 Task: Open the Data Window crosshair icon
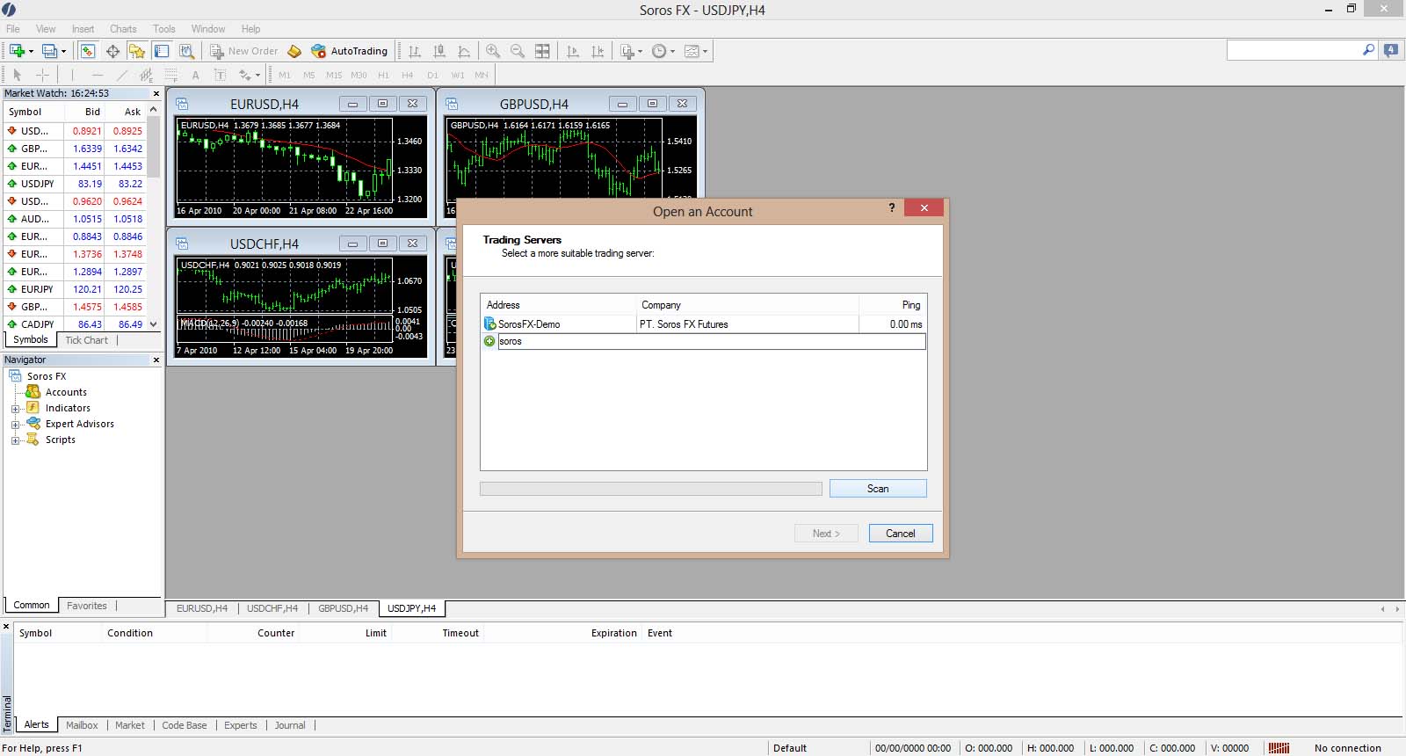pos(112,51)
